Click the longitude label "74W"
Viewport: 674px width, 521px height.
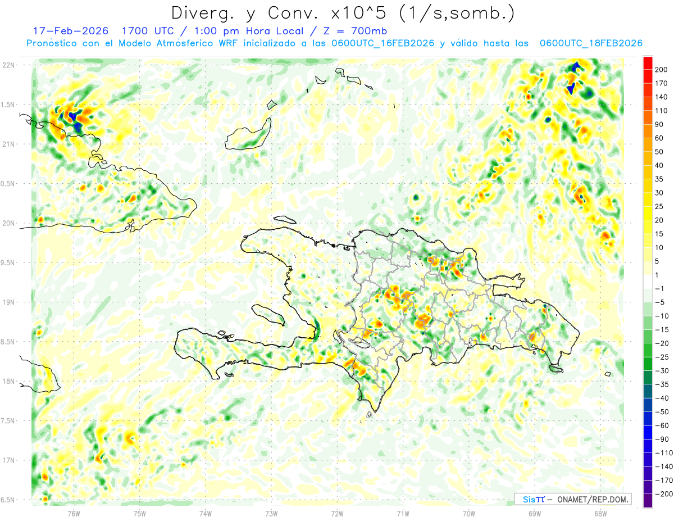click(205, 513)
